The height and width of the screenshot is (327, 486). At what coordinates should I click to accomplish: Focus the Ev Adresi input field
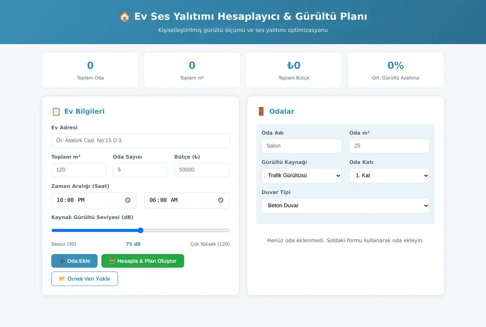point(141,141)
